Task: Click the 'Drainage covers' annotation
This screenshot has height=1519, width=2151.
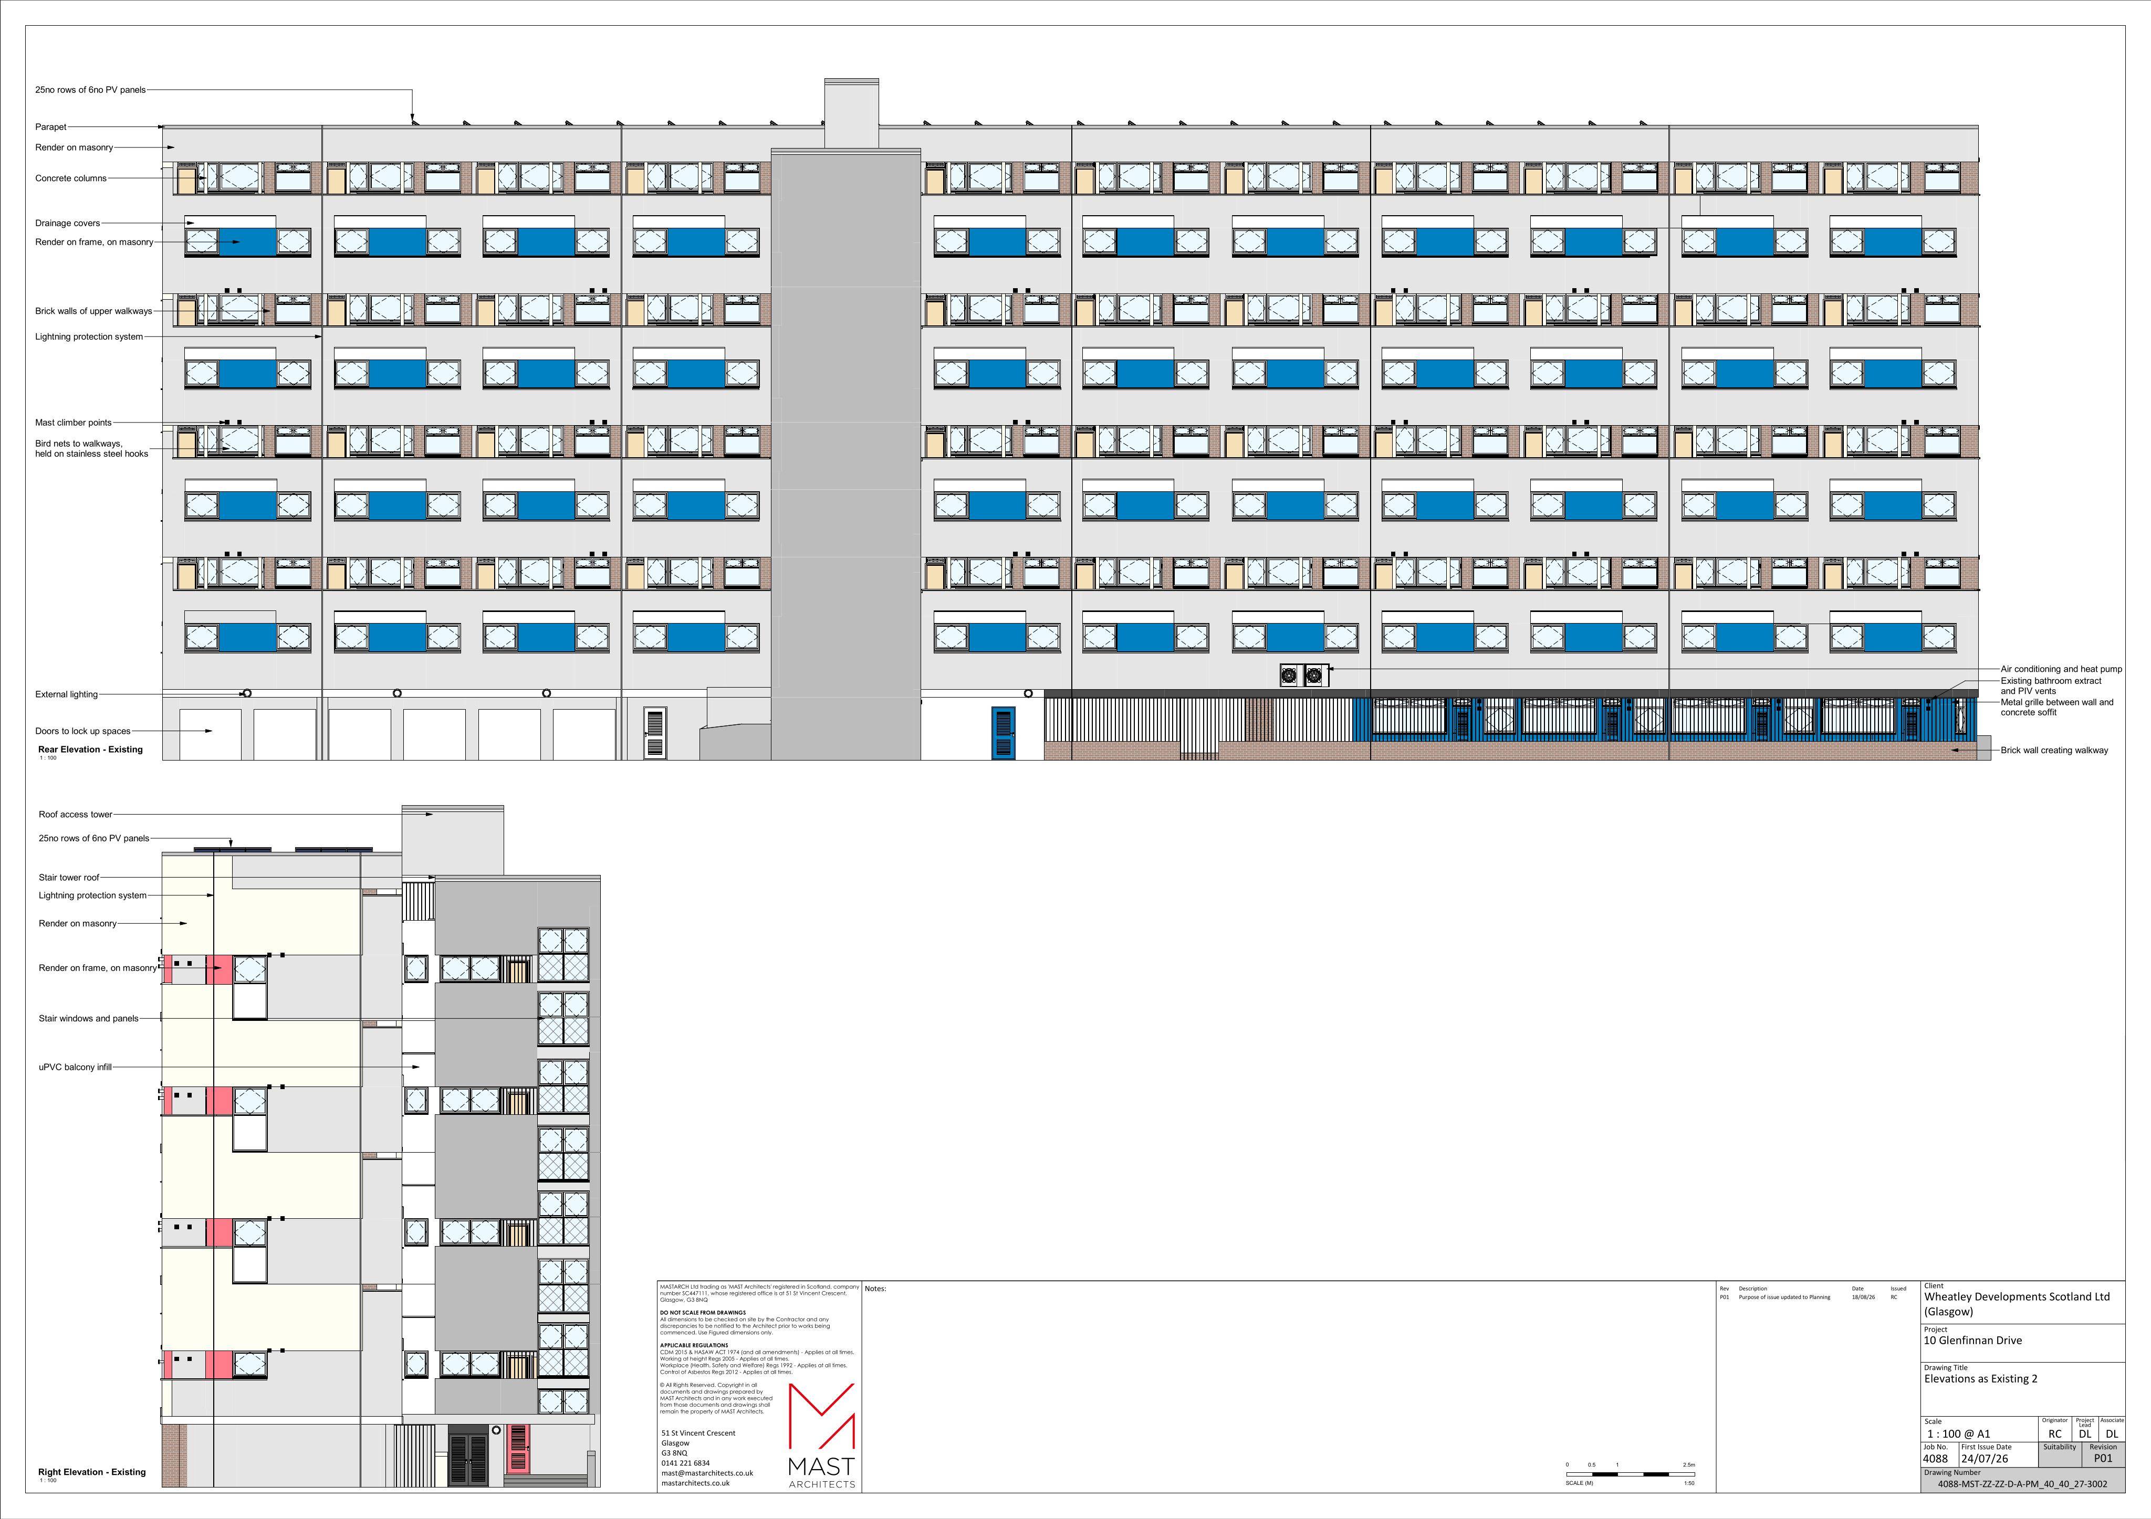Action: (x=67, y=223)
